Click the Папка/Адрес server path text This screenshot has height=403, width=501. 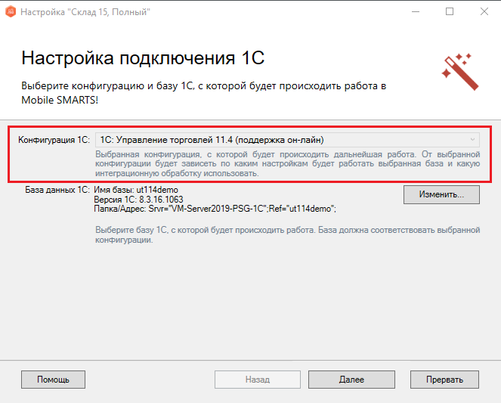click(x=215, y=209)
